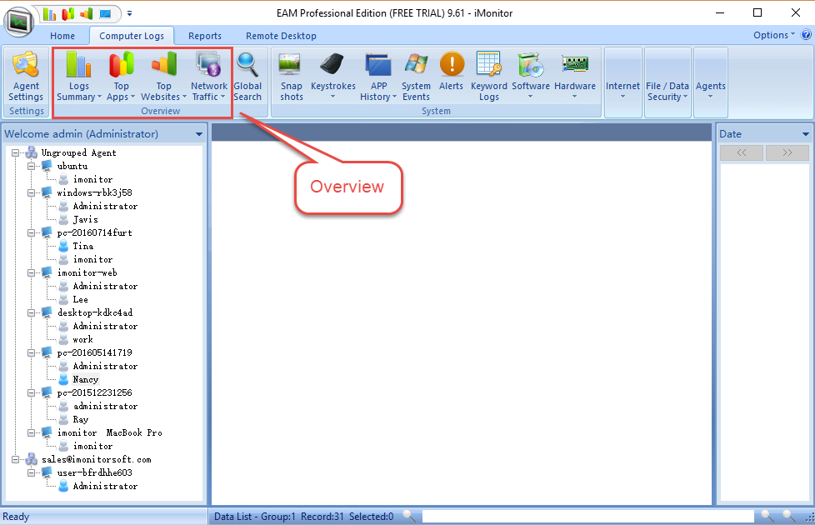Open Welcome admin panel dropdown arrow
Screen dimensions: 815x525
coord(199,134)
